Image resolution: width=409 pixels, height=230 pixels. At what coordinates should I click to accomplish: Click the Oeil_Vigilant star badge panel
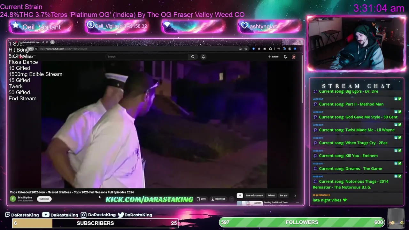pos(41,27)
